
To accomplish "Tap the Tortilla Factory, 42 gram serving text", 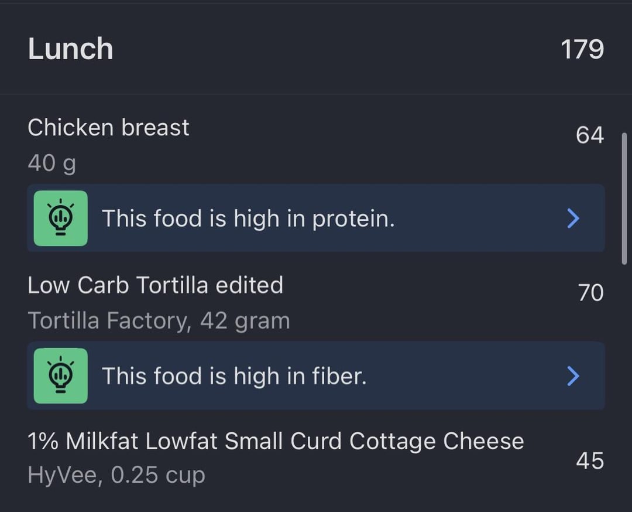I will click(x=159, y=321).
